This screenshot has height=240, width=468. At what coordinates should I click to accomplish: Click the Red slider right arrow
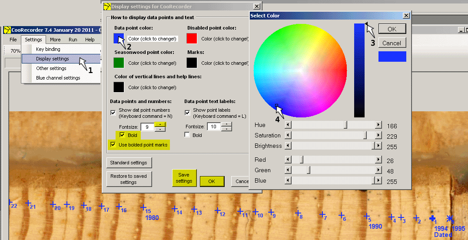click(378, 160)
